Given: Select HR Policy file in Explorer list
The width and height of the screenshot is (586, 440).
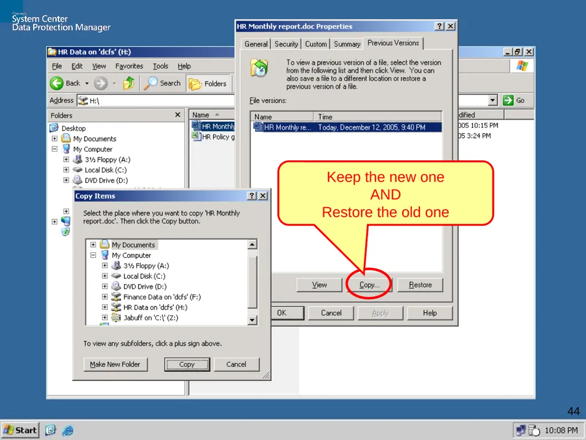Looking at the screenshot, I should click(213, 136).
